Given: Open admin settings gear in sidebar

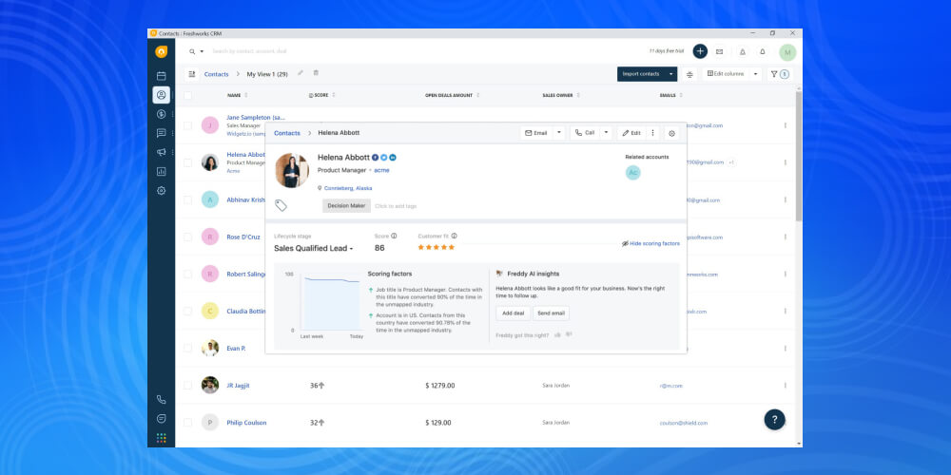Looking at the screenshot, I should coord(162,190).
